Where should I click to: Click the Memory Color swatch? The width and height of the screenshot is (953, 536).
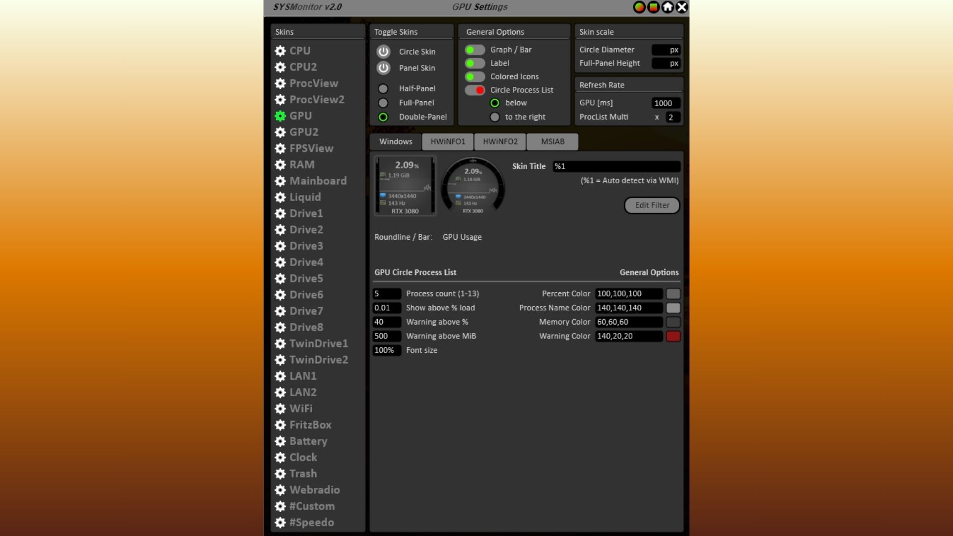pos(673,322)
